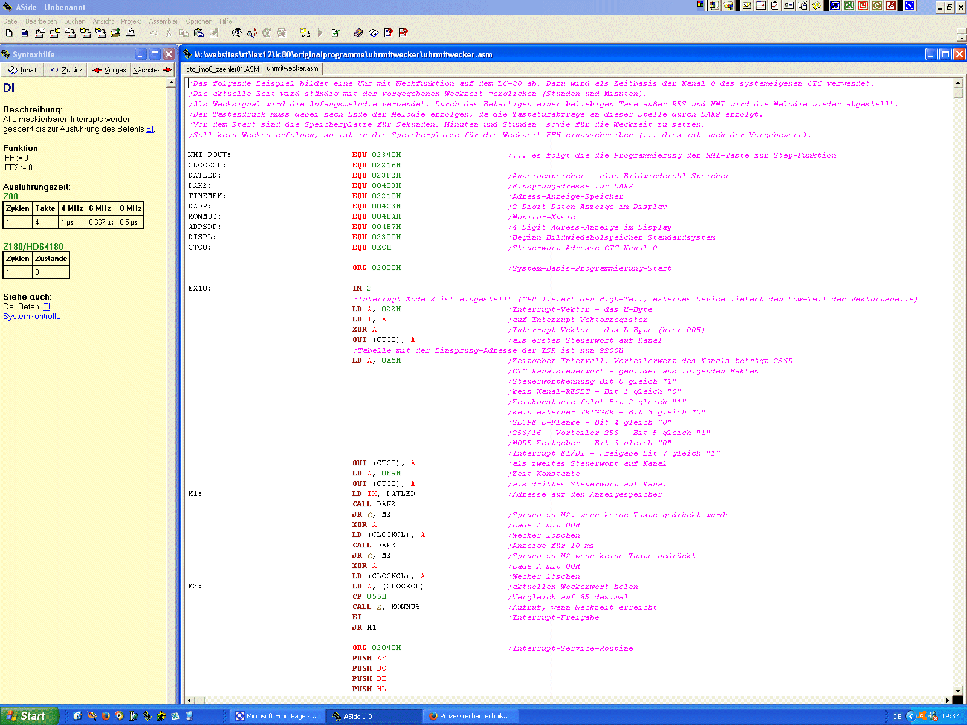Screen dimensions: 967x725
Task: Click the 19:32 clock in the system tray
Action: (x=950, y=717)
